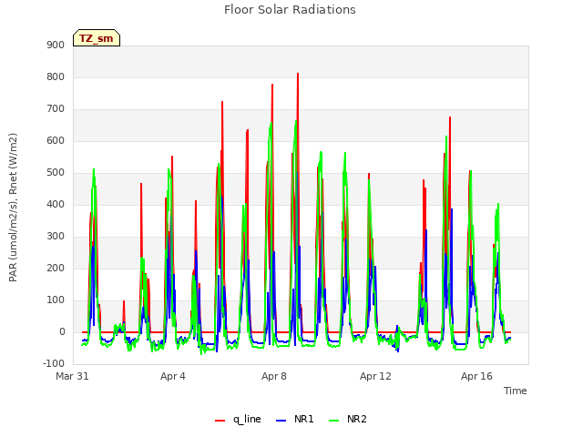This screenshot has height=437, width=583.
Task: Click the -100 y-axis tick label
Action: (x=54, y=364)
